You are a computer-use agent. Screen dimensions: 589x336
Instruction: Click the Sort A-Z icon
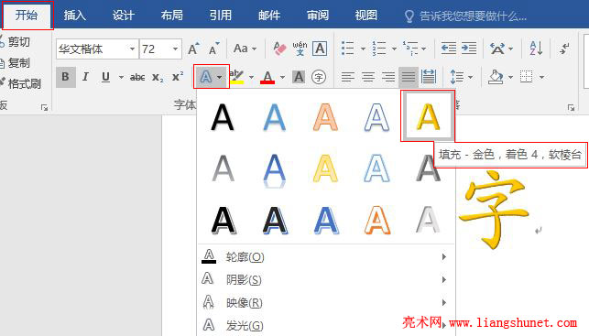tap(536, 49)
